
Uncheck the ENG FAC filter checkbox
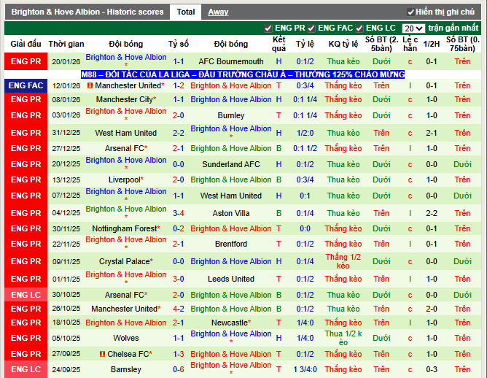pos(311,28)
